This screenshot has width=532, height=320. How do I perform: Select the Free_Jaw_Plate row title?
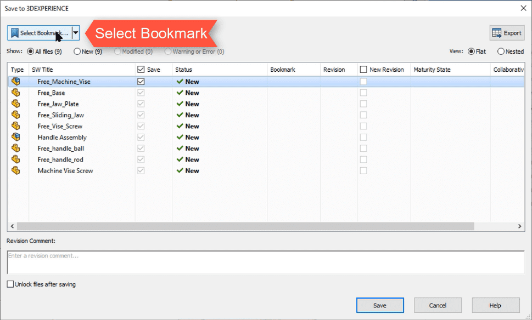[x=58, y=104]
